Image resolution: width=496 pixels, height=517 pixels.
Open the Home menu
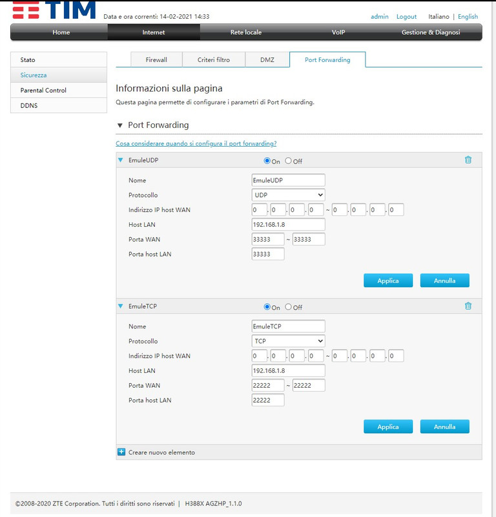(61, 32)
